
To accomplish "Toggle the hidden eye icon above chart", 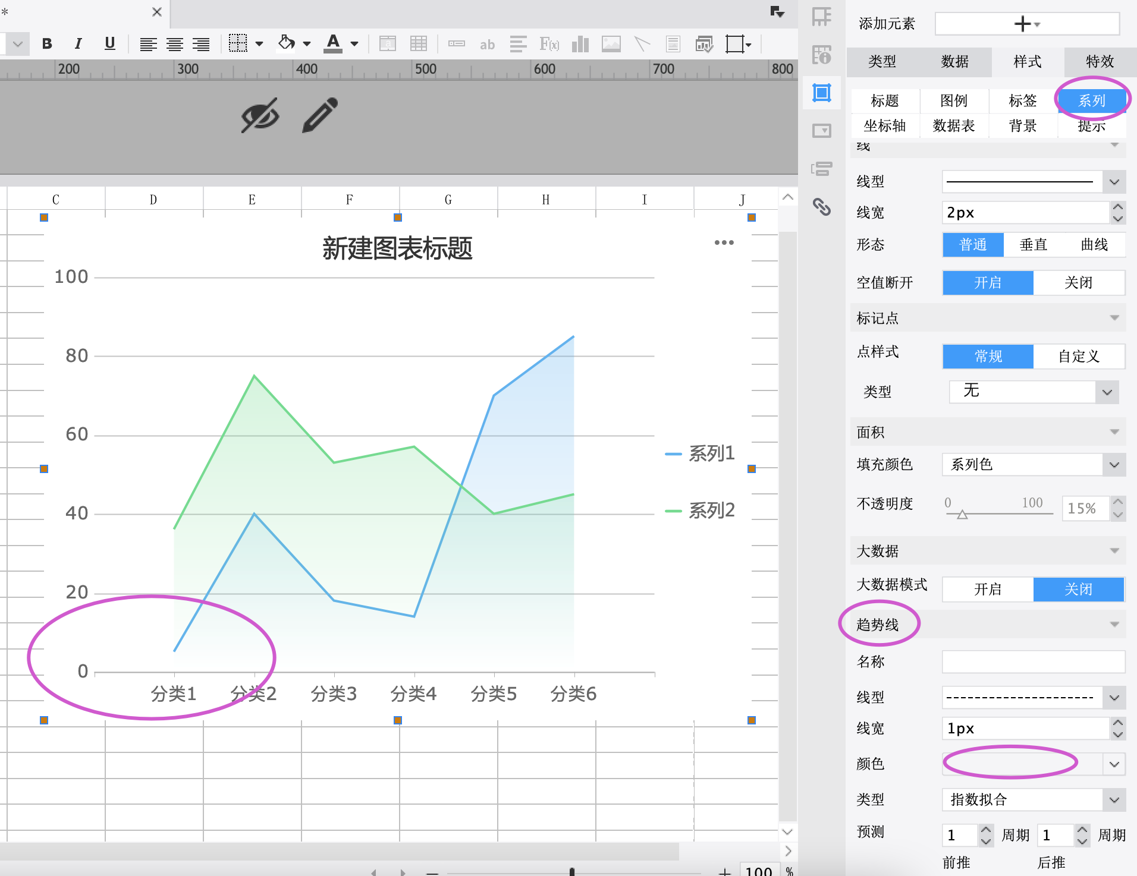I will [260, 115].
